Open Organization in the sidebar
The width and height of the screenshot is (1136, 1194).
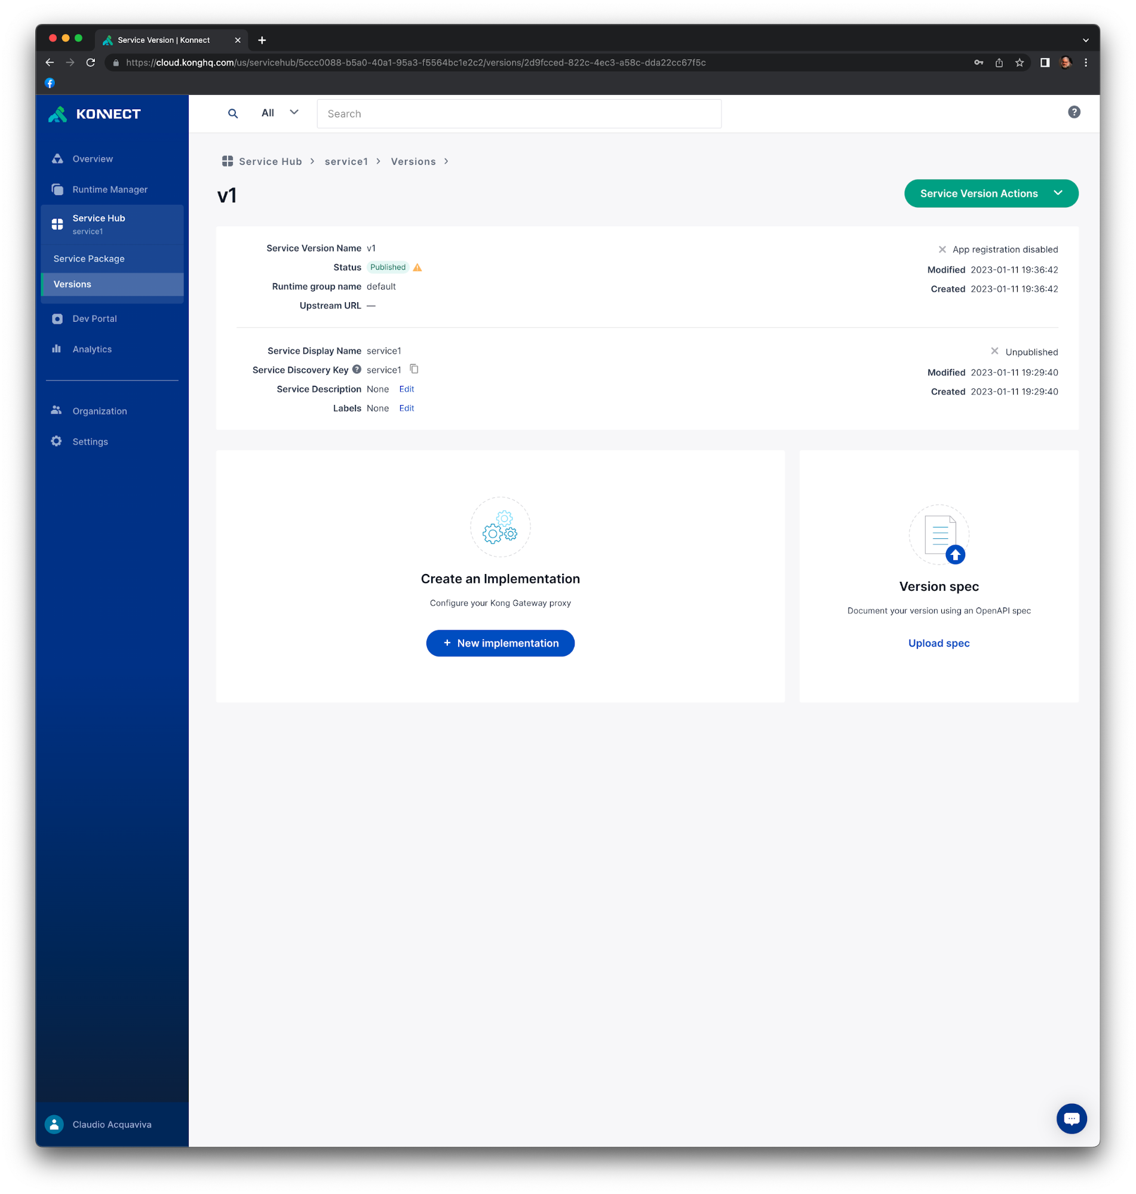[x=99, y=411]
